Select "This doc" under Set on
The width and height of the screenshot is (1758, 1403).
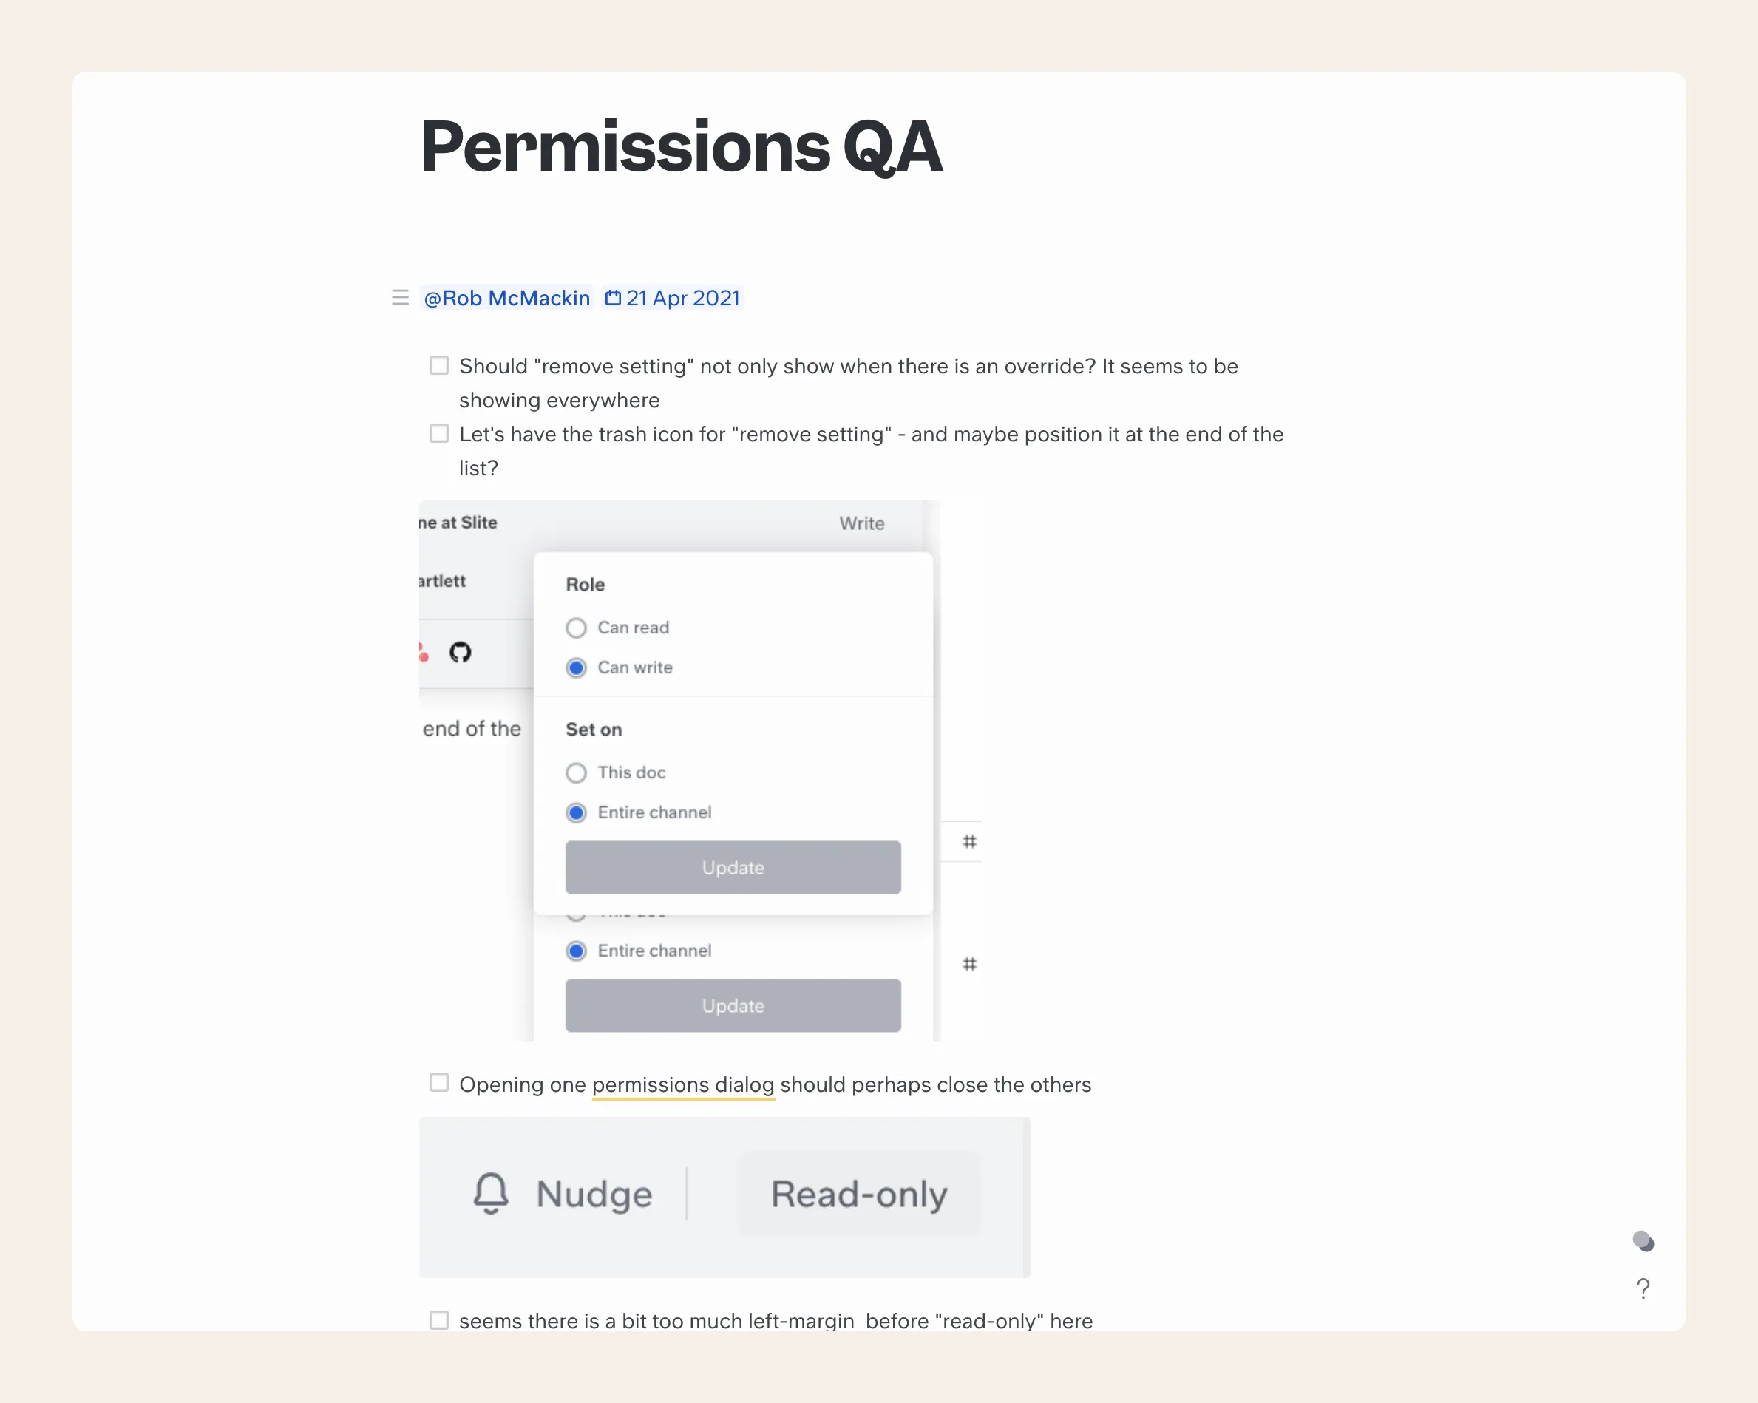[x=577, y=772]
